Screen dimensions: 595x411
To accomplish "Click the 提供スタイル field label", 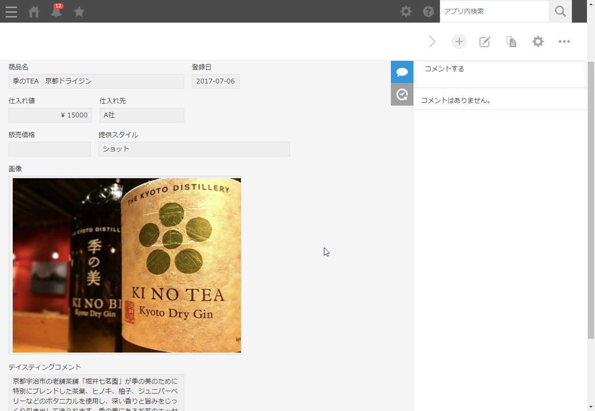I will [118, 135].
